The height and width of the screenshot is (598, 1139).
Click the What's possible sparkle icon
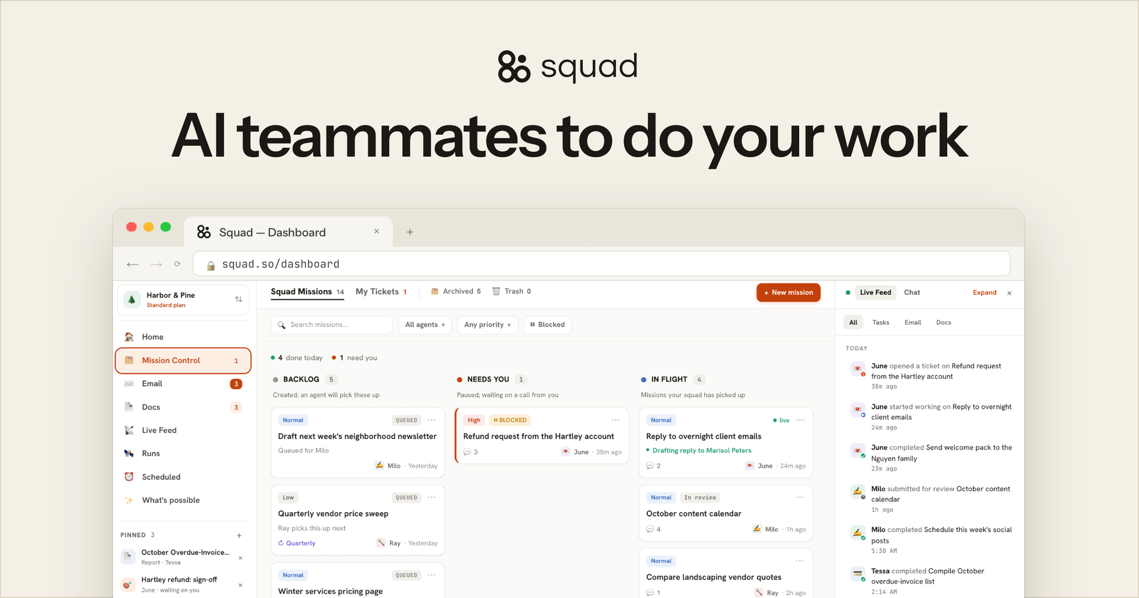coord(129,500)
